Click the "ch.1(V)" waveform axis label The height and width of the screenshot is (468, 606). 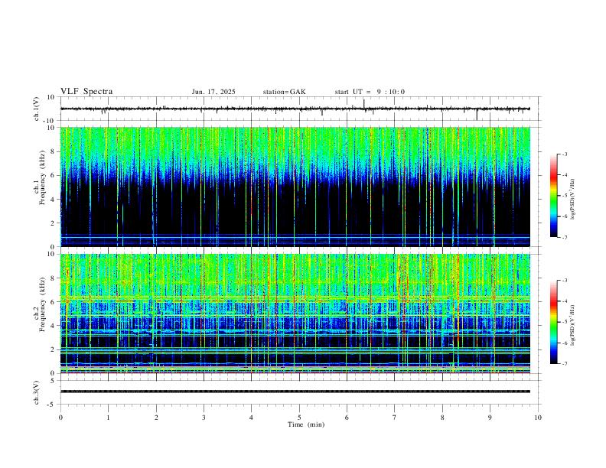(37, 109)
